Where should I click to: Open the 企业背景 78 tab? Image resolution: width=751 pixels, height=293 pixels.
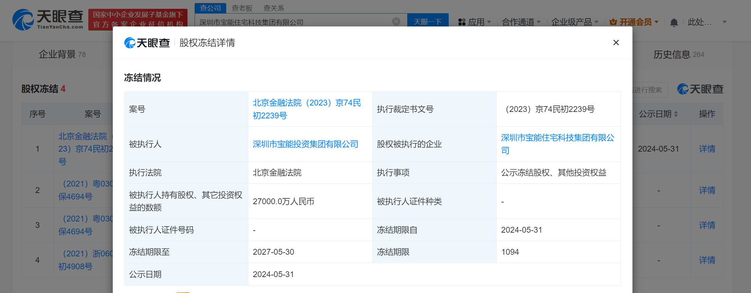(x=62, y=54)
